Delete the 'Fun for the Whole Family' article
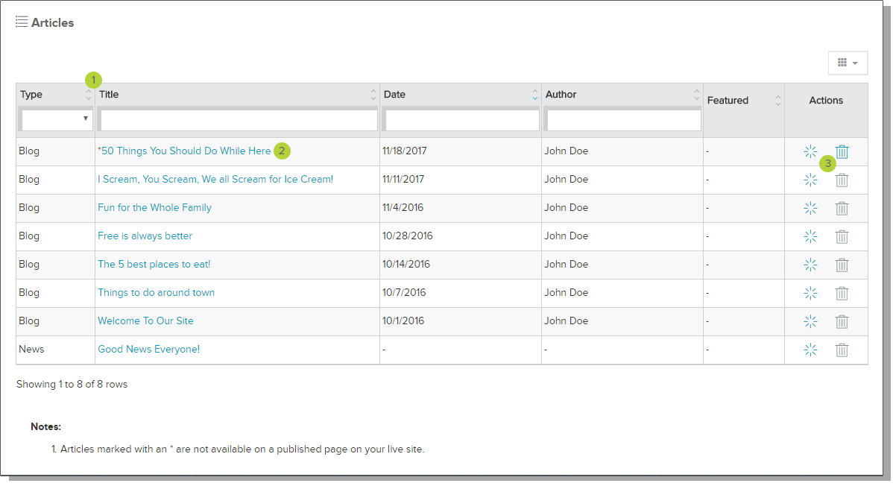The height and width of the screenshot is (486, 893). (x=842, y=209)
